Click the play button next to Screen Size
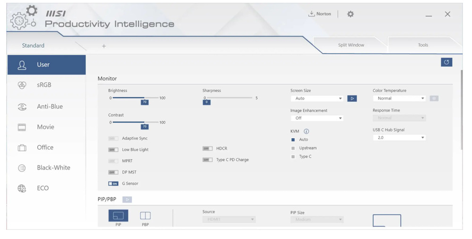The height and width of the screenshot is (239, 472). click(x=352, y=99)
